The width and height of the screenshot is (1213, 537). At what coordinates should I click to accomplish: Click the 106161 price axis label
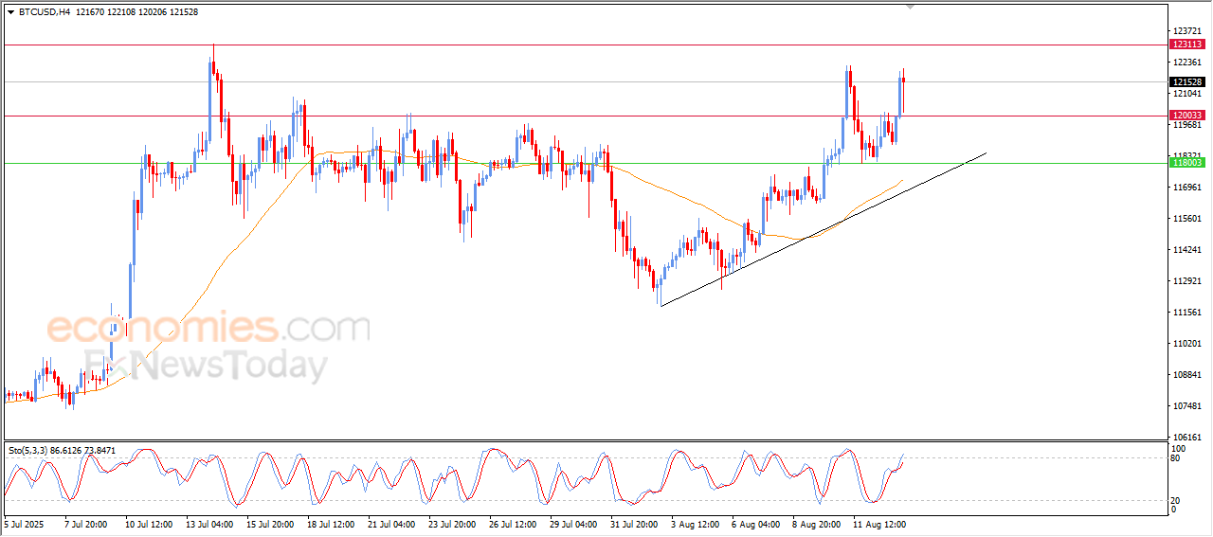pos(1186,438)
